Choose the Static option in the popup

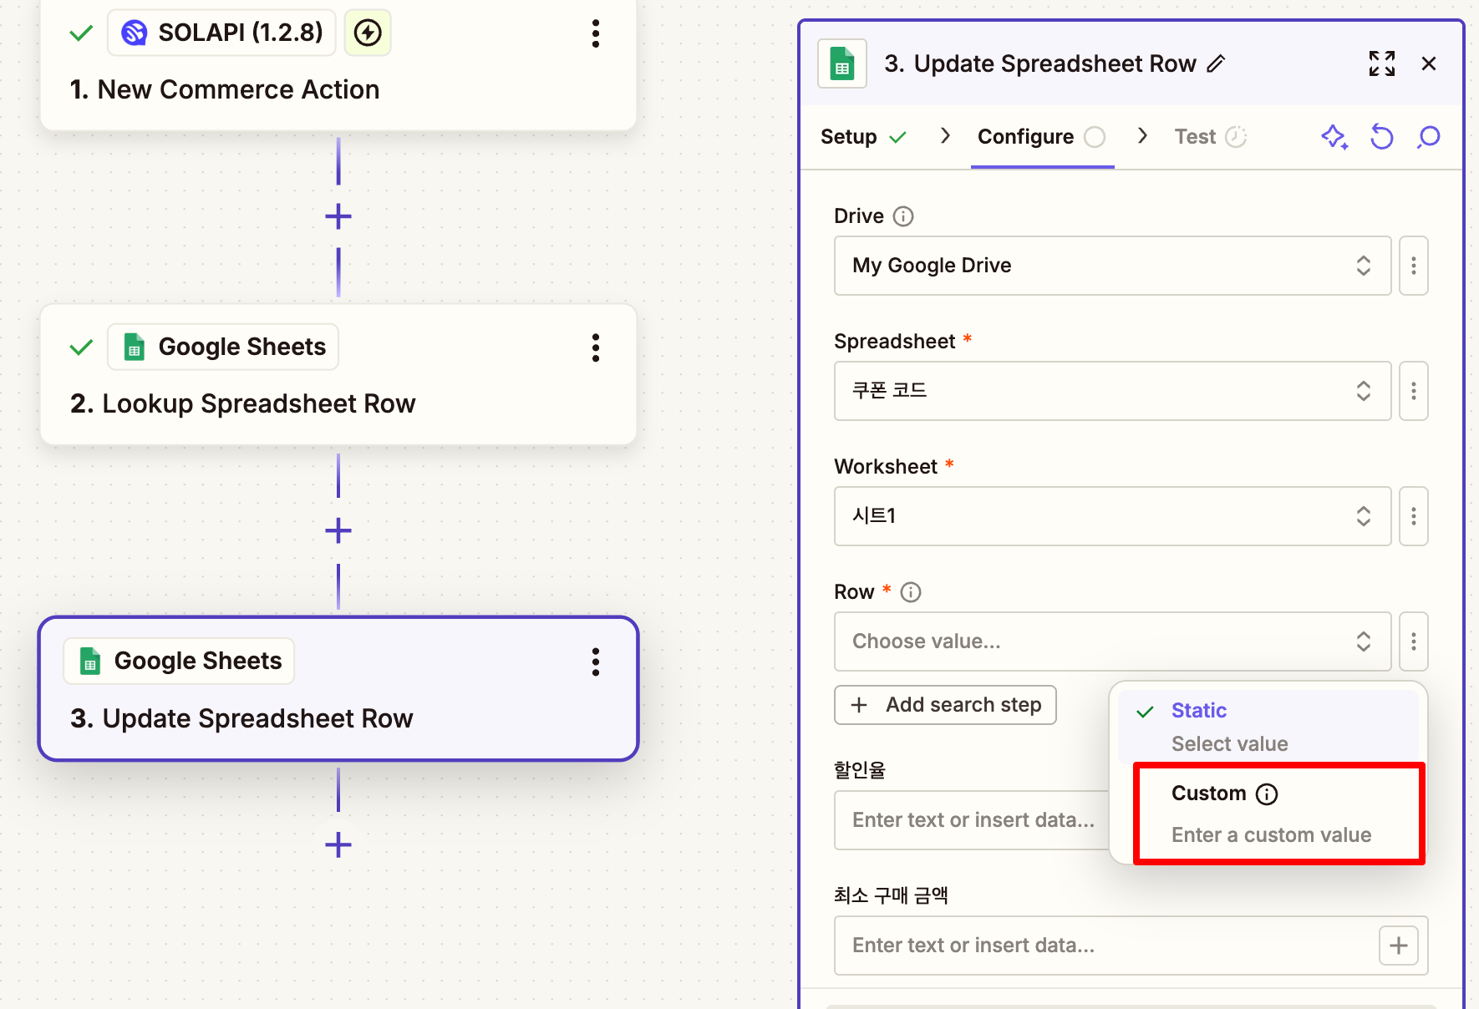tap(1268, 727)
